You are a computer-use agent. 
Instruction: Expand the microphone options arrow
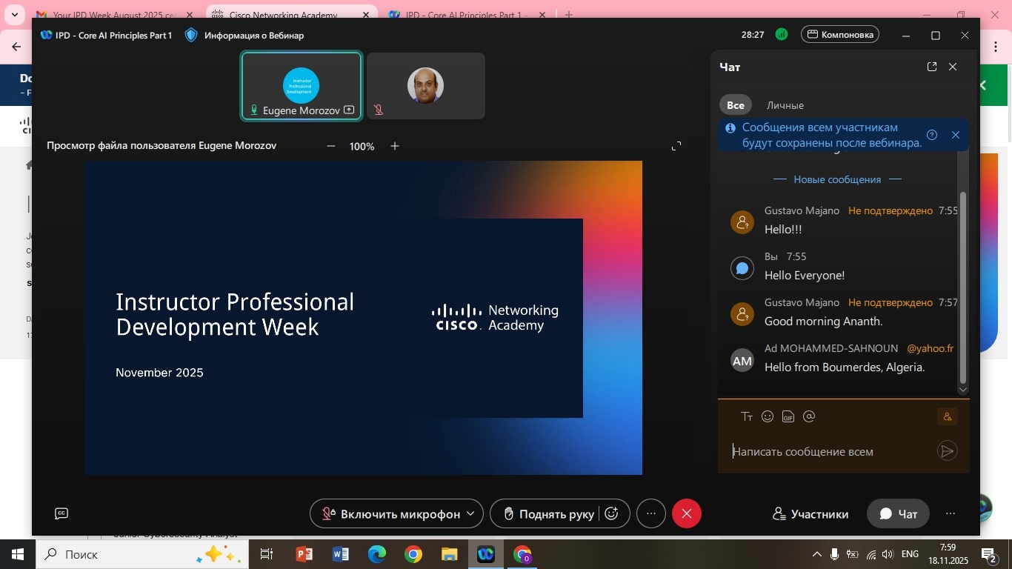pos(470,513)
